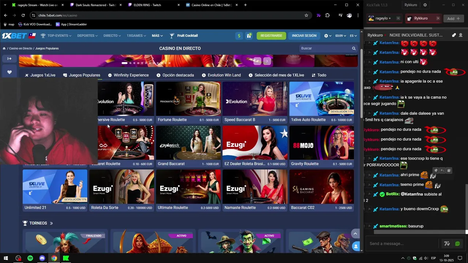Open Discord from taskbar

click(42, 258)
